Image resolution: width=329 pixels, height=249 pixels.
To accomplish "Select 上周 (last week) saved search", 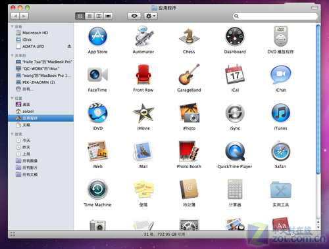I will pyautogui.click(x=41, y=154).
